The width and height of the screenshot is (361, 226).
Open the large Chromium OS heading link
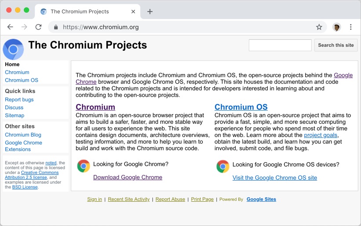click(241, 107)
